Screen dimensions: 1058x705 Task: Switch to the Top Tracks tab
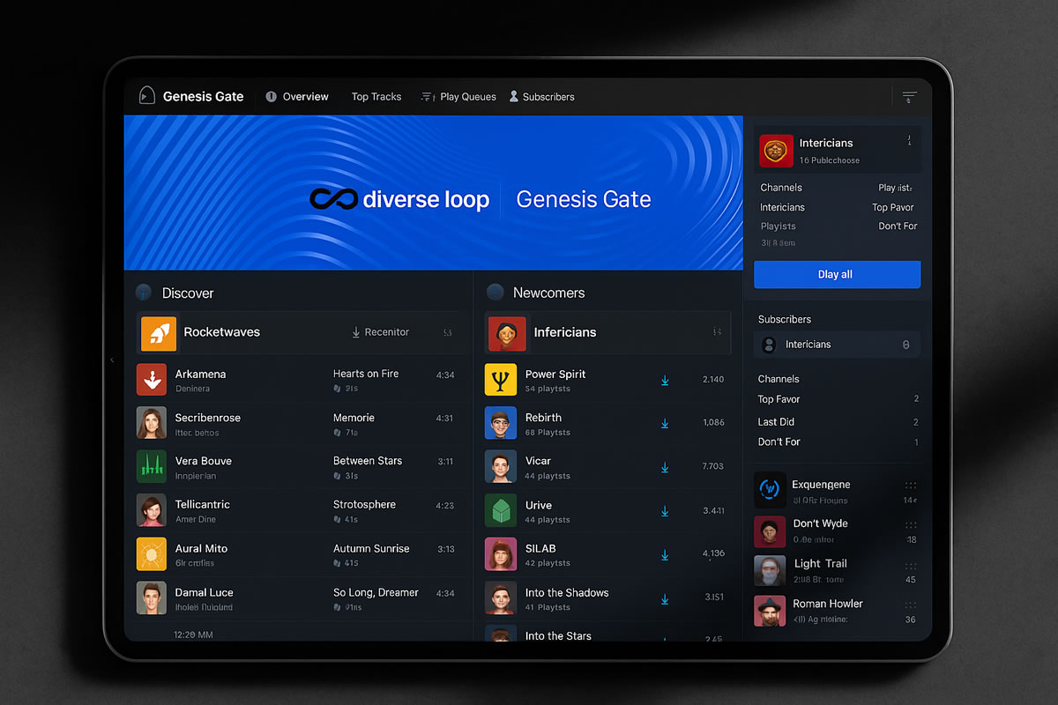[376, 97]
